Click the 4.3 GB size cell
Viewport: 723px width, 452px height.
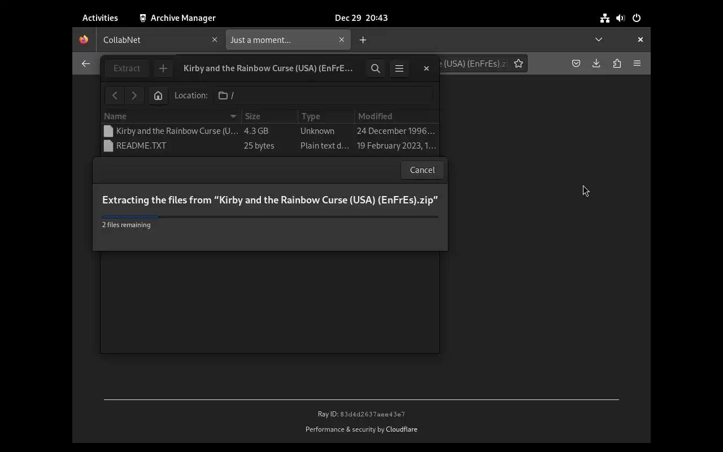[x=256, y=131]
